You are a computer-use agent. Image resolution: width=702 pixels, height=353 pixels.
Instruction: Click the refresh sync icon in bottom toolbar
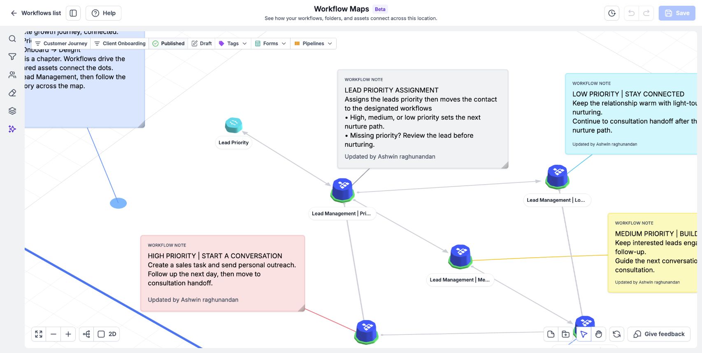click(617, 334)
